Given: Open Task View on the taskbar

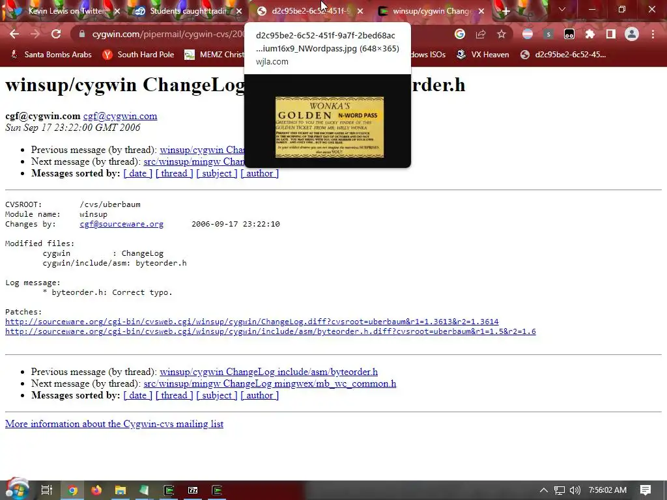Looking at the screenshot, I should [46, 490].
